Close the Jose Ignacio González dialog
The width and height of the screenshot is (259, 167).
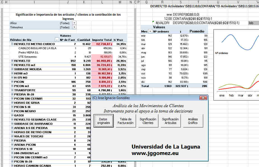pos(203,98)
